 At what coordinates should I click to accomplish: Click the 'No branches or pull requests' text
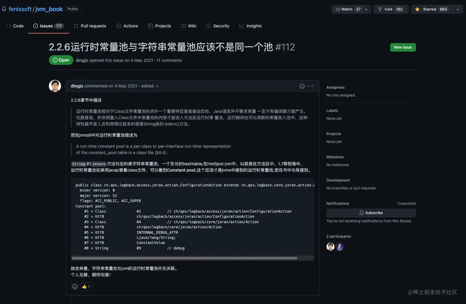351,188
